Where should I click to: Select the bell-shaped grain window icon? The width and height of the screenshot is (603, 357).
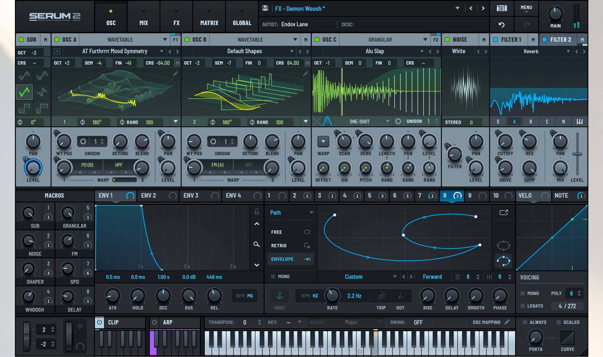[327, 122]
